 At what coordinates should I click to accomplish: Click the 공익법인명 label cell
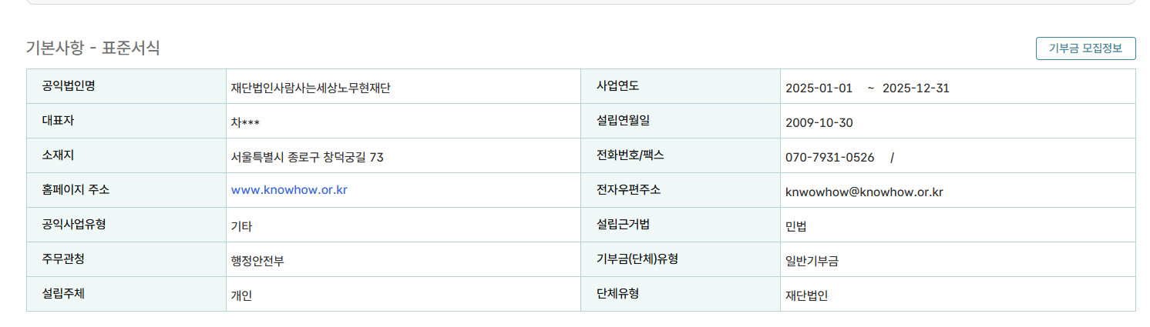click(126, 86)
